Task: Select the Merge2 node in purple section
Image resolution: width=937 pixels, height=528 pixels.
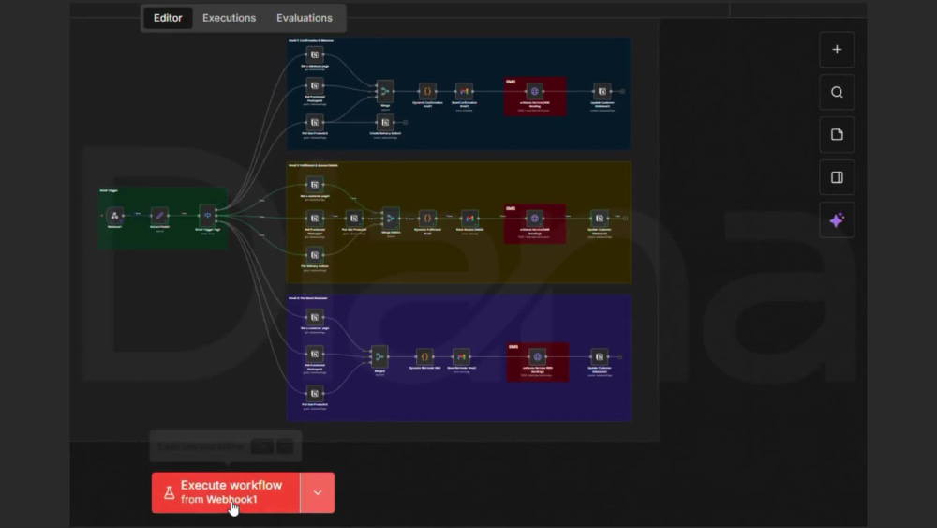Action: point(379,357)
